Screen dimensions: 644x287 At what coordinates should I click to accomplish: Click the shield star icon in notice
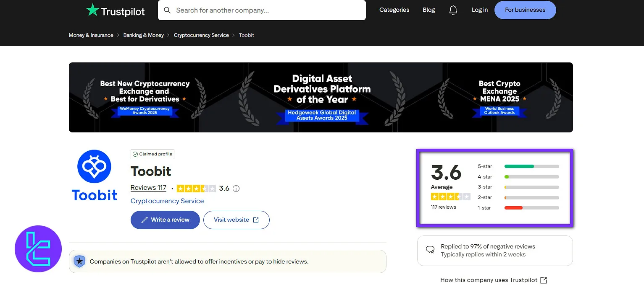[x=79, y=261]
